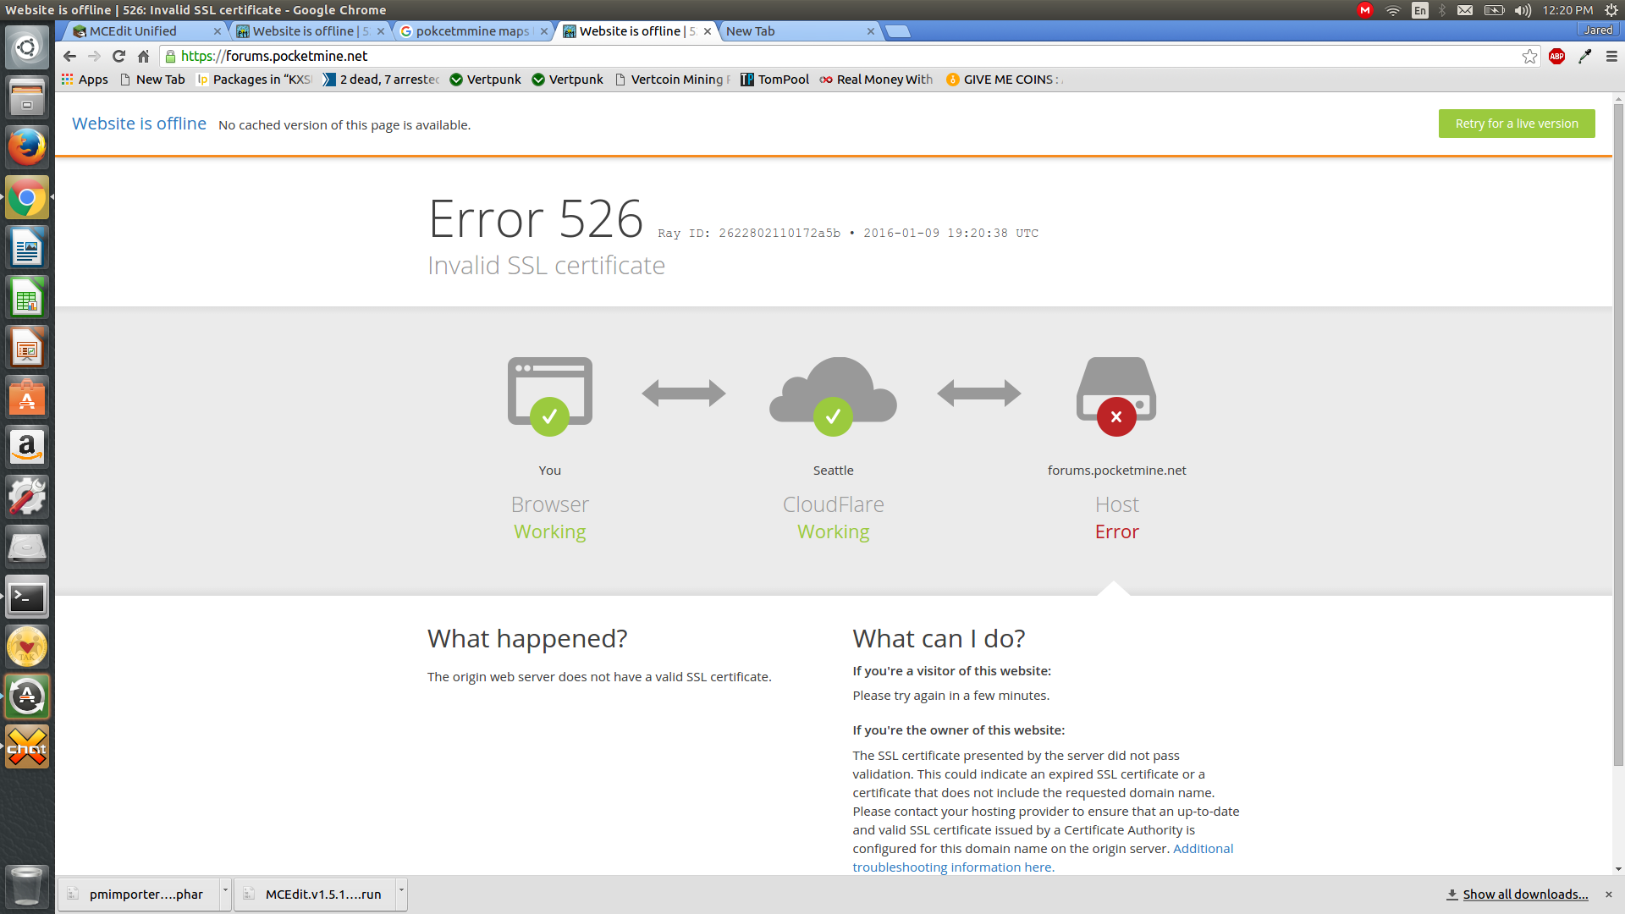The image size is (1625, 914).
Task: Open pmimporter.phar downloaded file
Action: click(140, 894)
